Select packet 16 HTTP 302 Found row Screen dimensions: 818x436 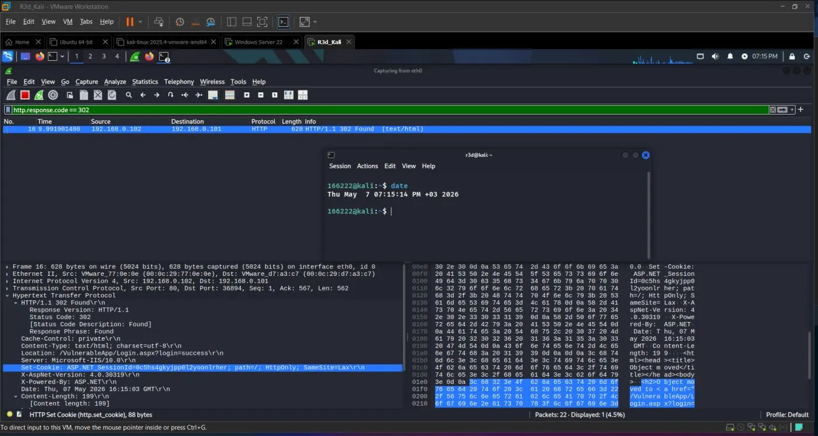tap(406, 129)
